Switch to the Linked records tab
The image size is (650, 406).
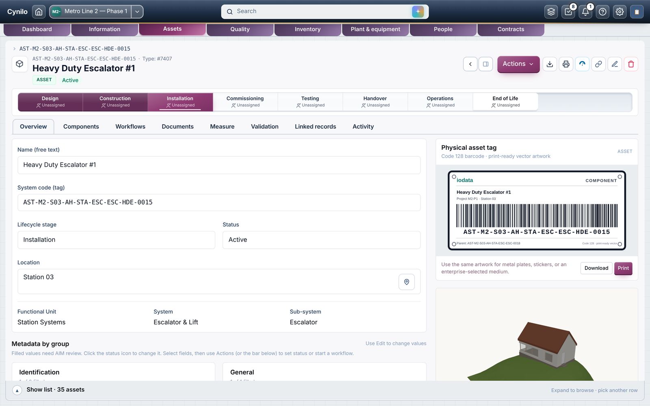click(316, 127)
